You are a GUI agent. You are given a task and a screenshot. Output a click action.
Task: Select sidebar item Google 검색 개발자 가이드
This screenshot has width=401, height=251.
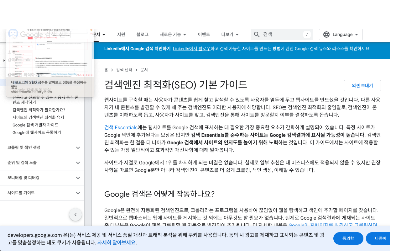click(x=35, y=125)
